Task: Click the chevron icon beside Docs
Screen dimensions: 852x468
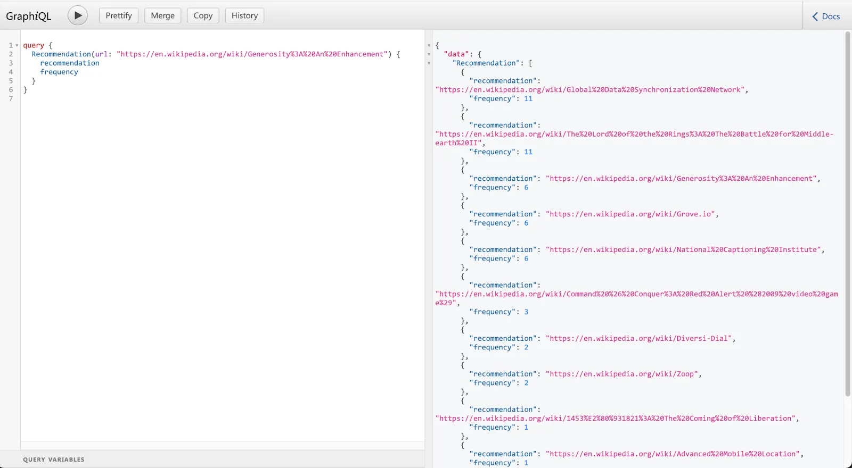Action: click(x=815, y=16)
